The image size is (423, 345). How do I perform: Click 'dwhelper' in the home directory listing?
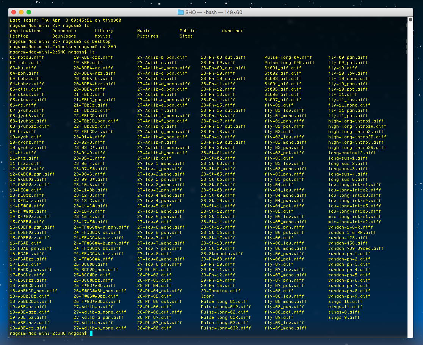[233, 31]
